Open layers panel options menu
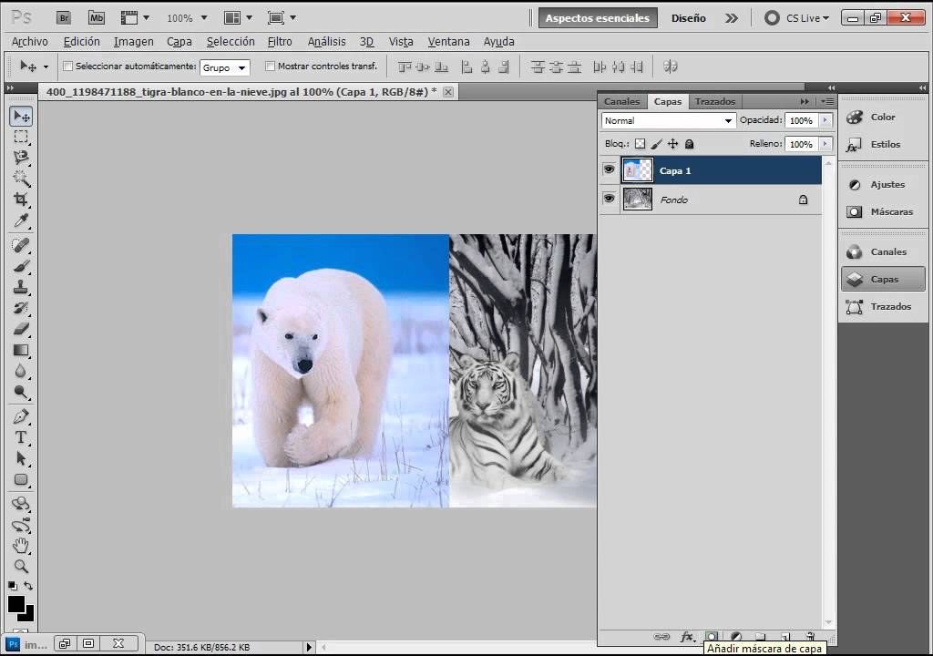This screenshot has height=656, width=933. pos(827,102)
